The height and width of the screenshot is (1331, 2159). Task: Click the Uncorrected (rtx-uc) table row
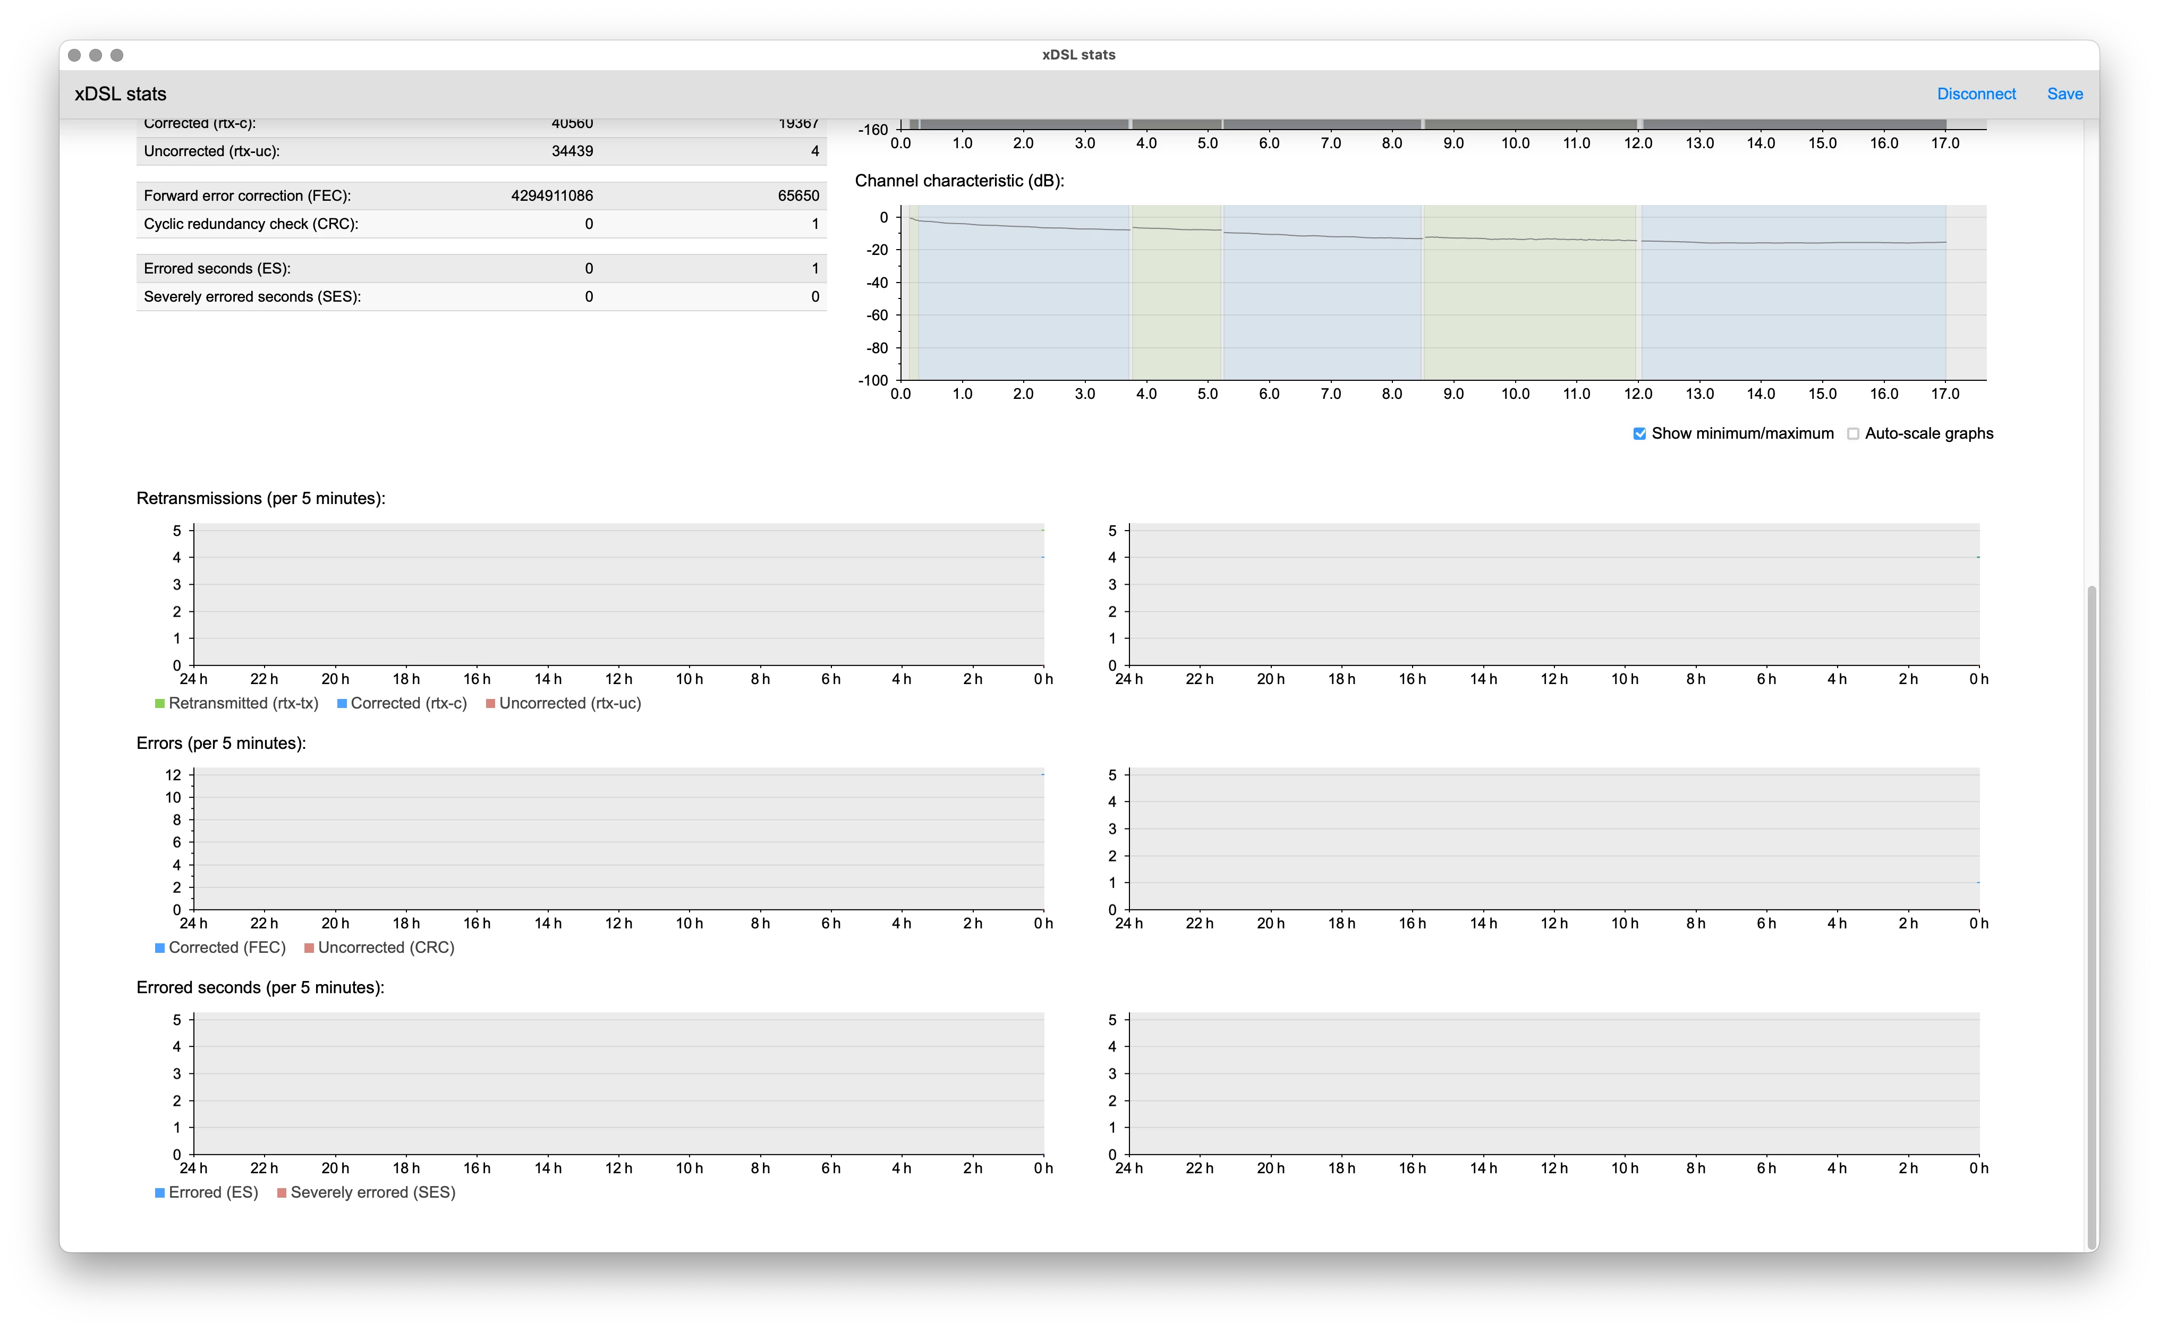481,151
